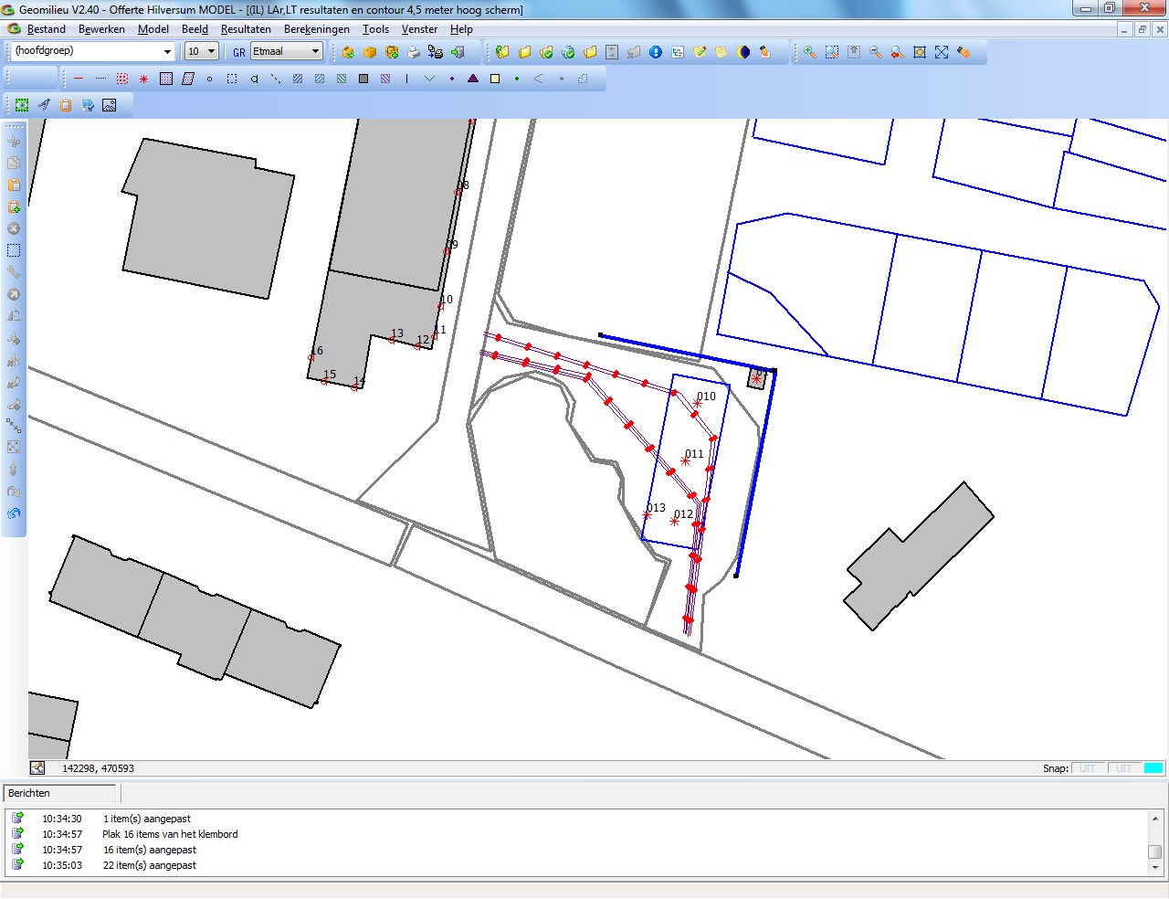The width and height of the screenshot is (1169, 899).
Task: Click the status bar icon left of coordinates
Action: tap(37, 768)
